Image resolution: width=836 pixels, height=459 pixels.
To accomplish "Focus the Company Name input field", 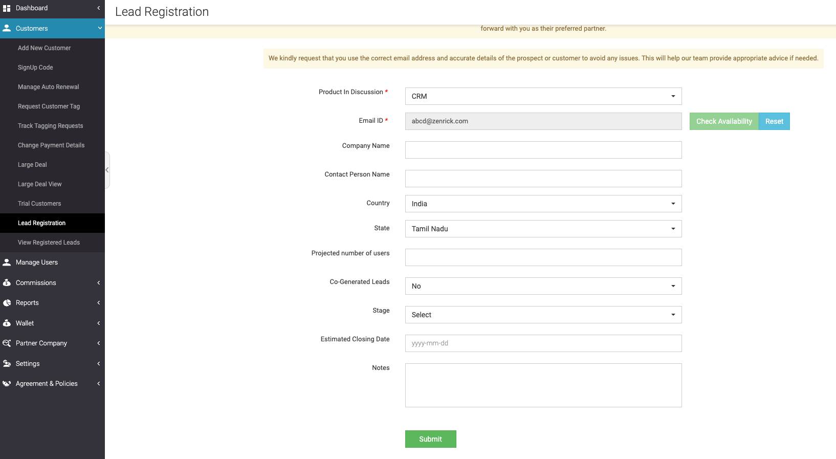I will (543, 150).
